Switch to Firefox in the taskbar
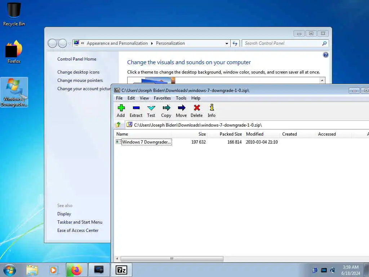This screenshot has height=277, width=369. [x=77, y=270]
